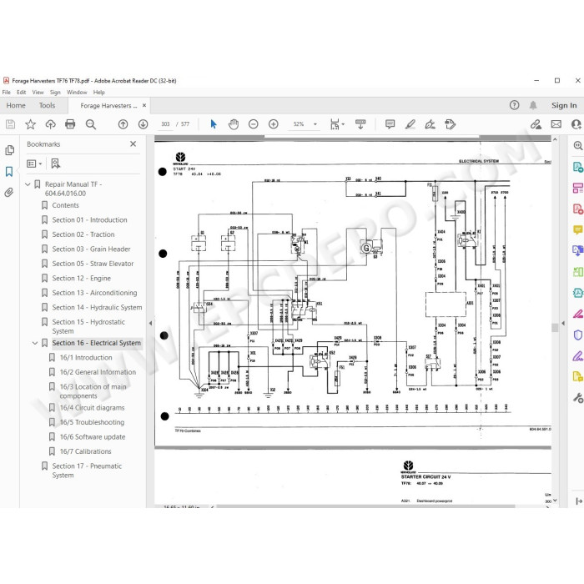Open the More Tools wrench icon

point(577,398)
